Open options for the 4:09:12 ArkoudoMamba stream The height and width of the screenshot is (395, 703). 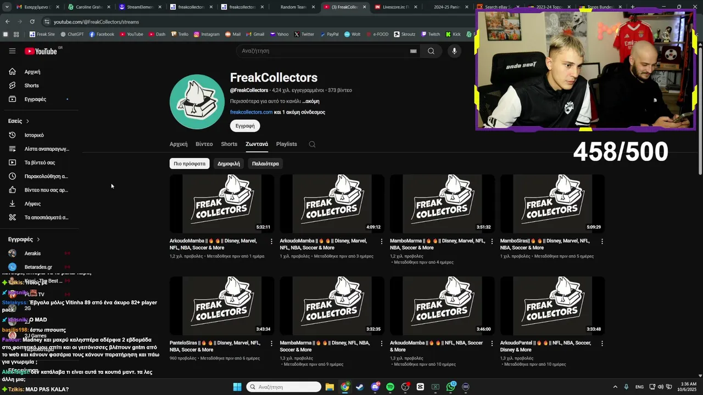click(x=382, y=241)
